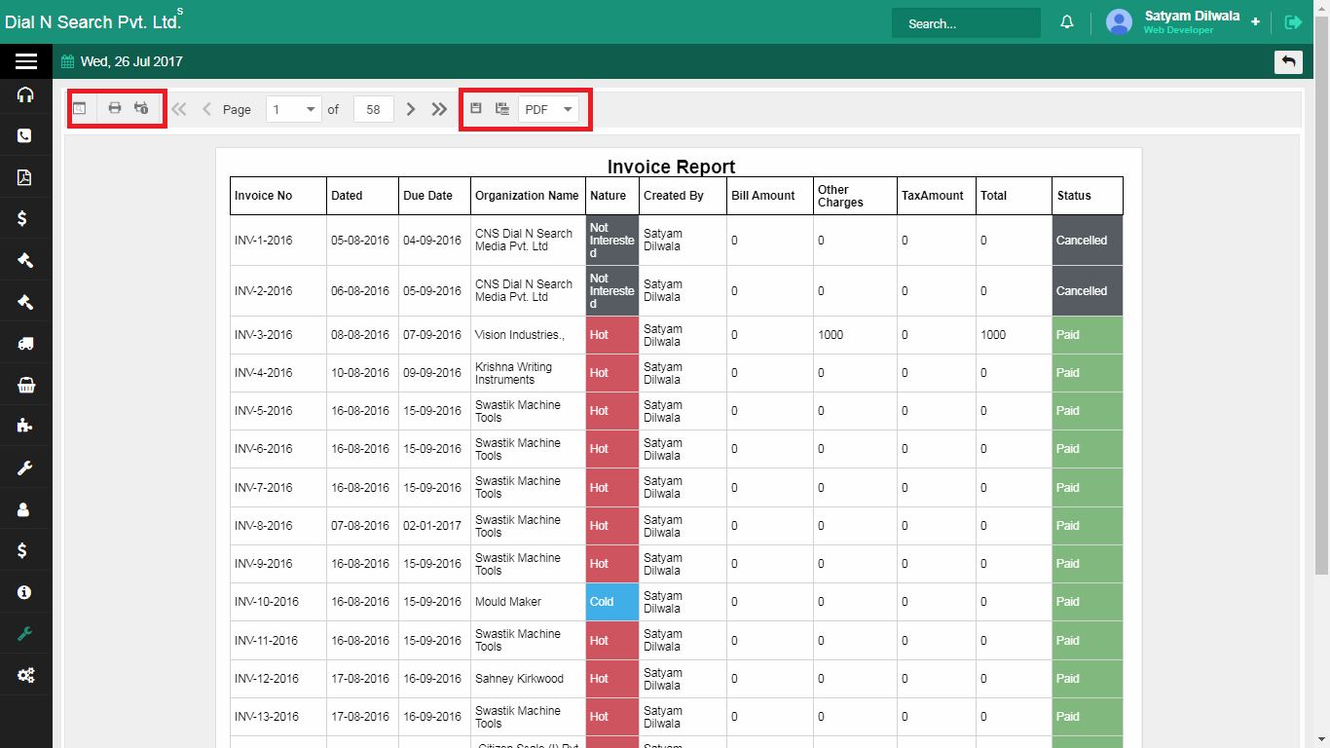Open the page number dropdown
This screenshot has height=748, width=1330.
pos(293,109)
